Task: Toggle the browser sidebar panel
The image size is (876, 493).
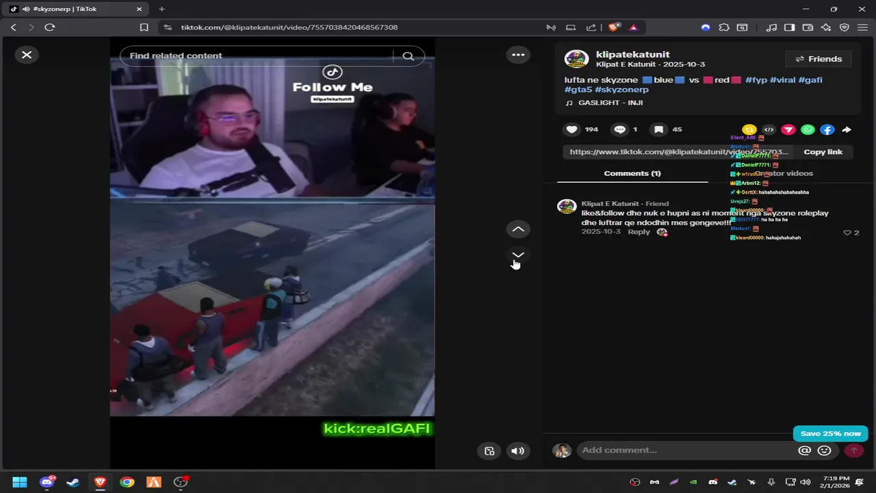Action: coord(789,27)
